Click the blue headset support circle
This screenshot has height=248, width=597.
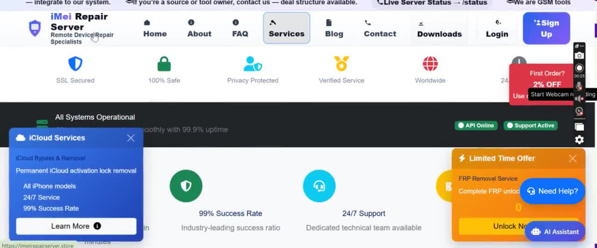pos(319,186)
